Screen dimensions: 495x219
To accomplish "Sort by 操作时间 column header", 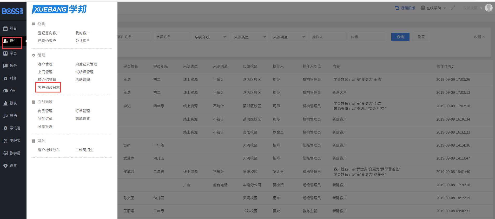I will 445,66.
